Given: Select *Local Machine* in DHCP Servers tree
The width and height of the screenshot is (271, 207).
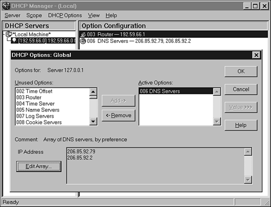Looking at the screenshot, I should coord(31,34).
